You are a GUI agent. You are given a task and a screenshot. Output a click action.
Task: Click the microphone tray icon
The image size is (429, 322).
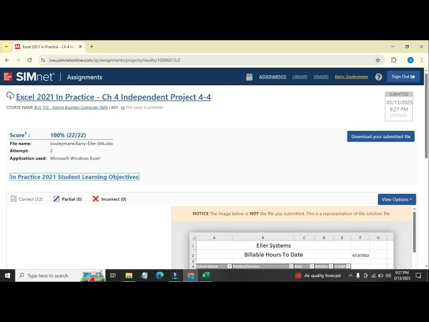click(358, 276)
